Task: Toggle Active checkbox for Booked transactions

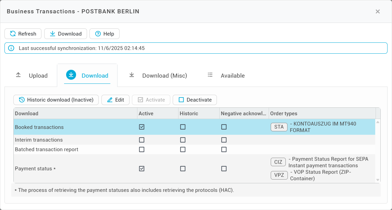Action: (142, 127)
